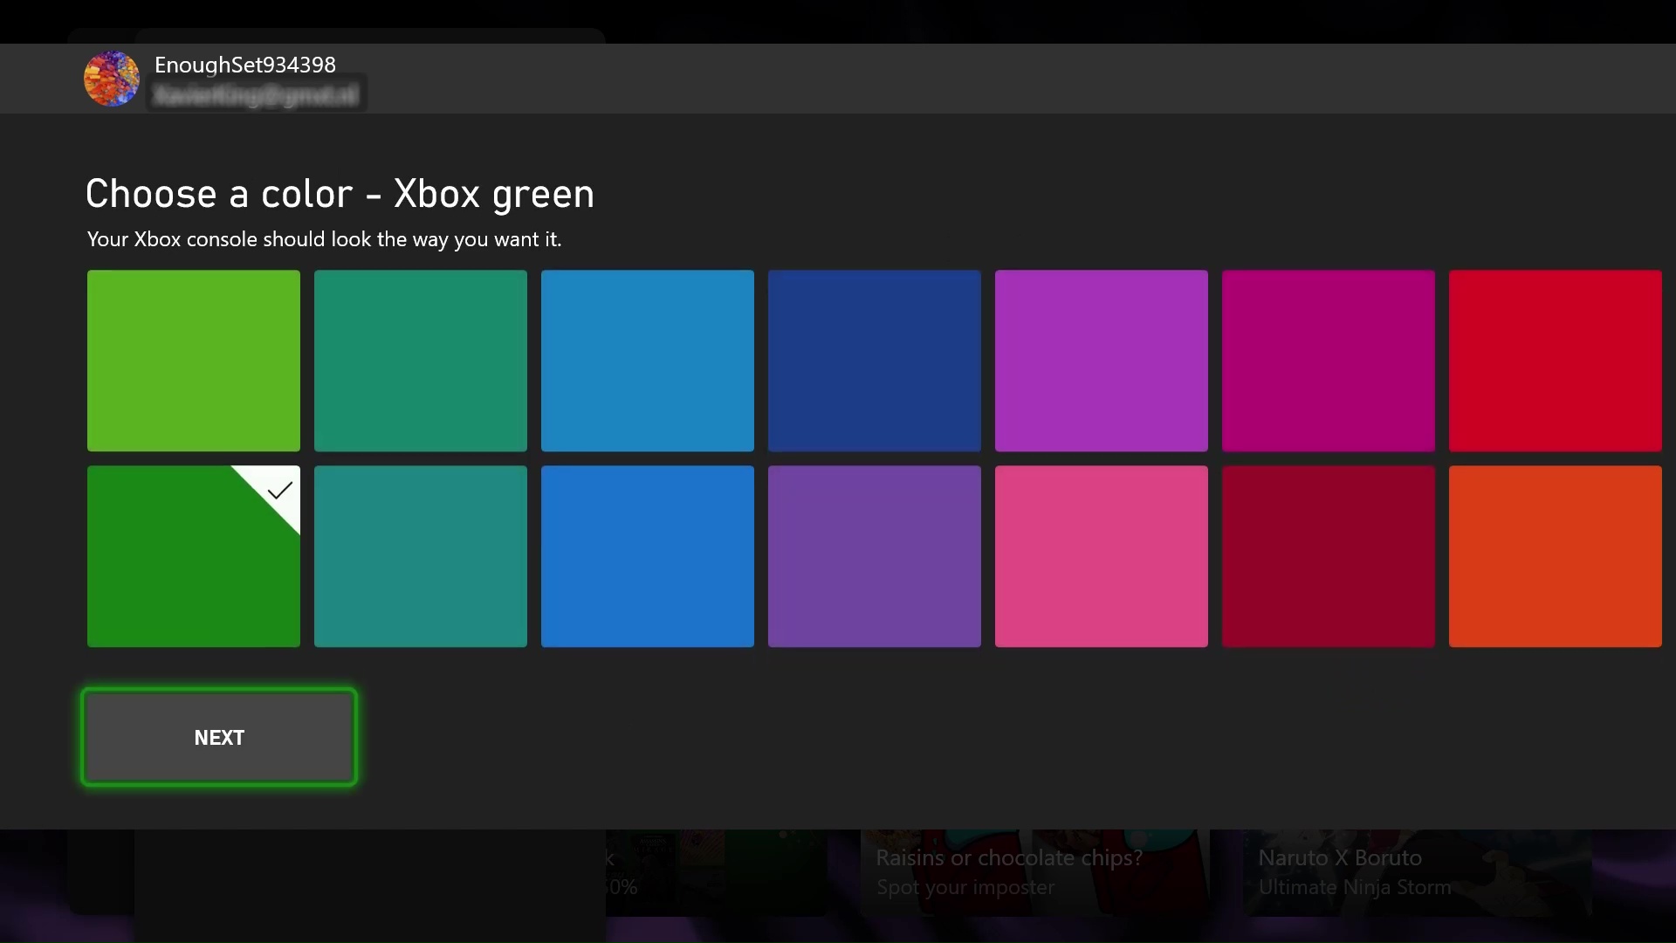Image resolution: width=1676 pixels, height=943 pixels.
Task: Select the lime green color swatch
Action: tap(194, 361)
